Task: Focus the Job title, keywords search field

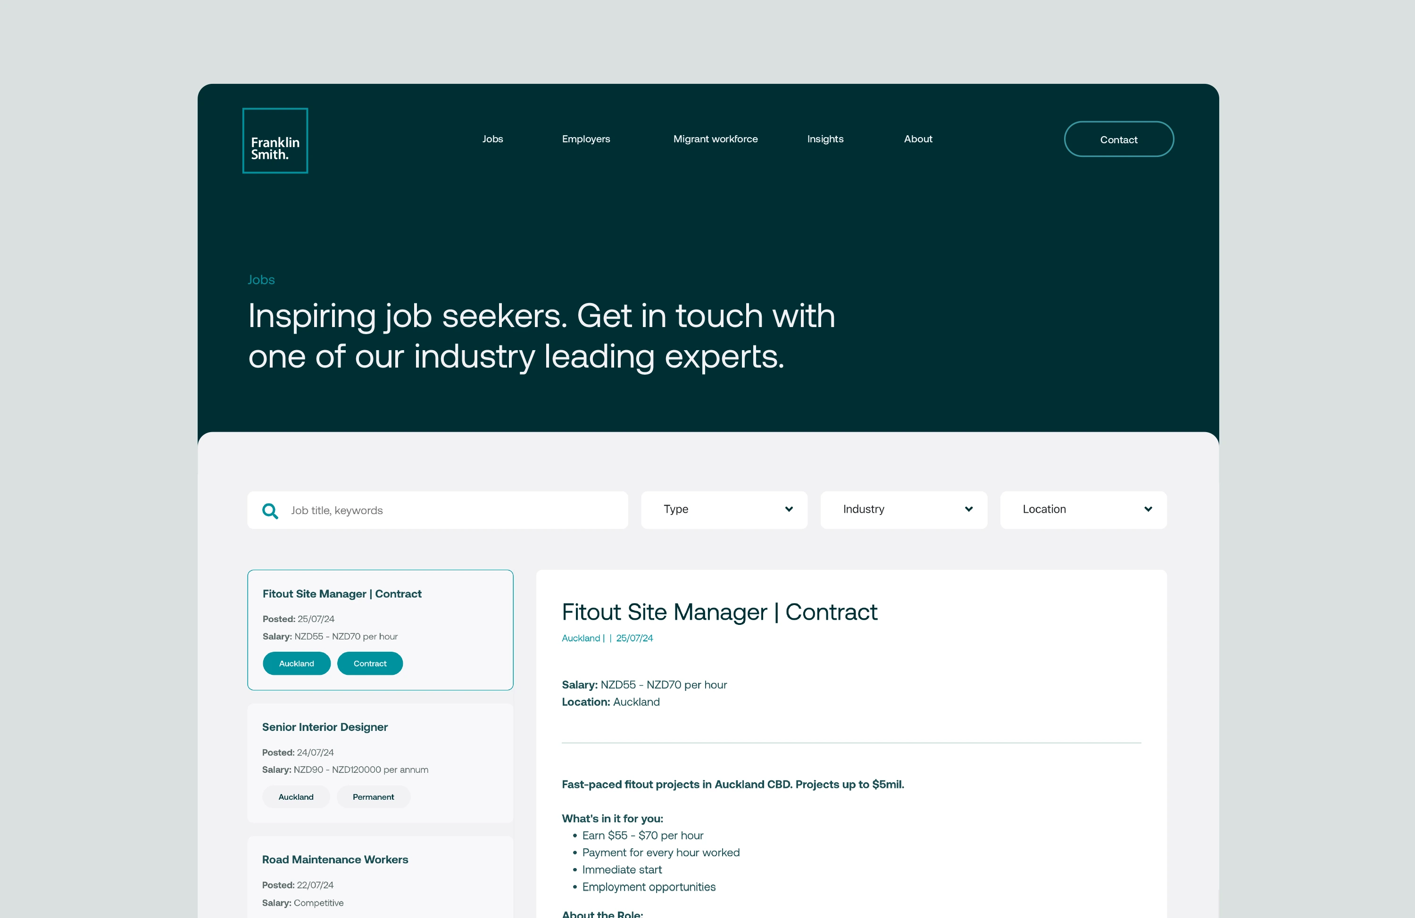Action: (x=438, y=510)
